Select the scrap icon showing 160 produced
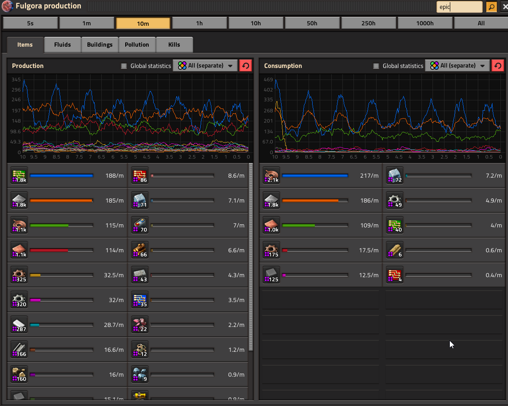The width and height of the screenshot is (508, 406). pos(19,374)
